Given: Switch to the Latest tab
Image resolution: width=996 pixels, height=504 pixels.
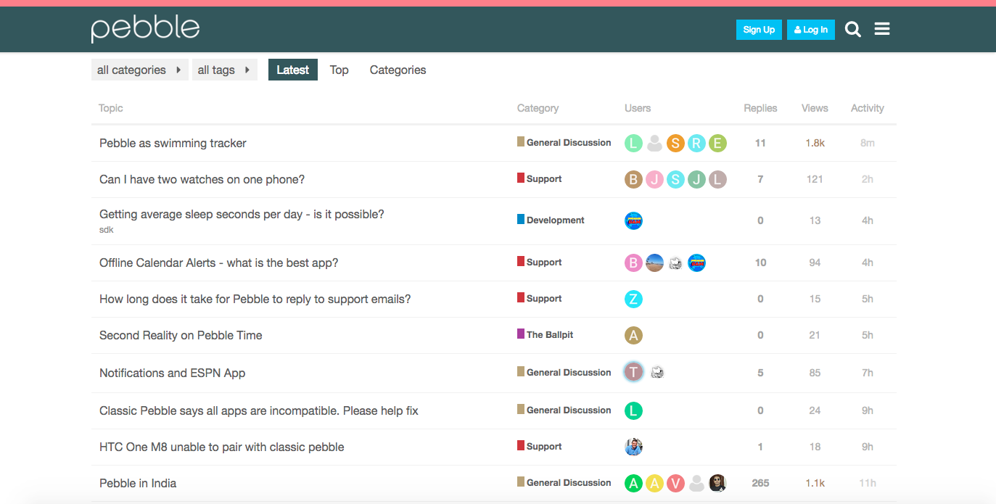Looking at the screenshot, I should pyautogui.click(x=293, y=70).
